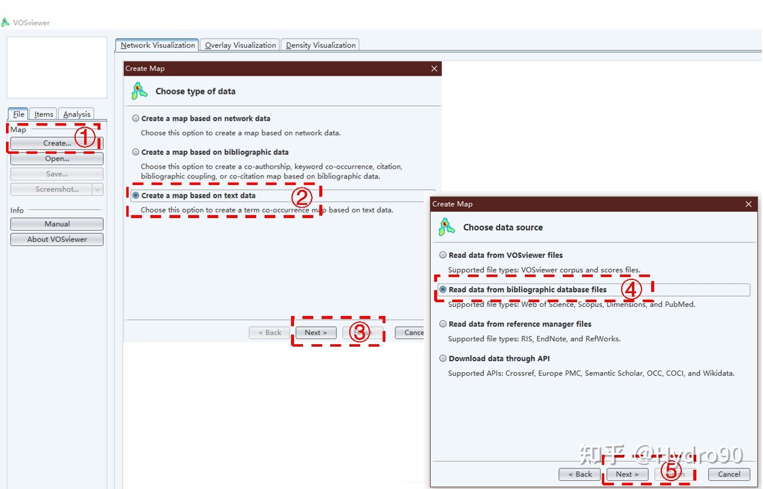Open the Density Visualization tab
763x489 pixels.
coord(320,45)
